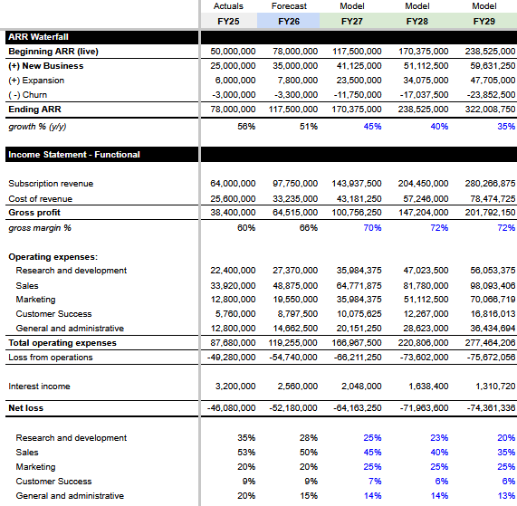Viewport: 517px width, 506px height.
Task: Select Cost of revenue value 43,181,250
Action: [x=359, y=199]
